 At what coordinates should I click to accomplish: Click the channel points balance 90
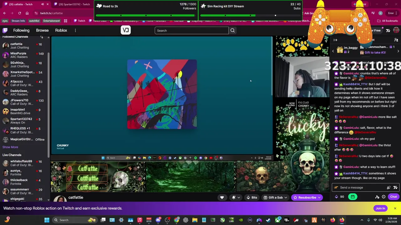(x=339, y=197)
